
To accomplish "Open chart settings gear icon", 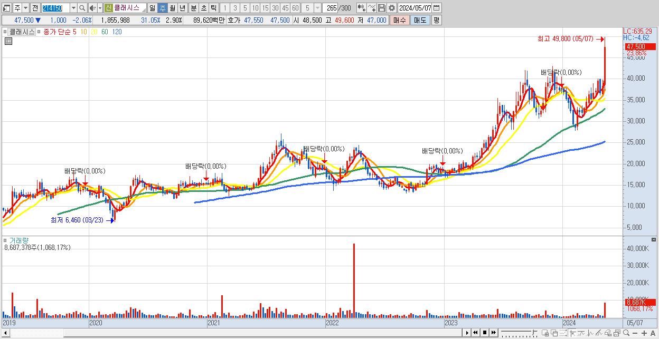I will [391, 8].
